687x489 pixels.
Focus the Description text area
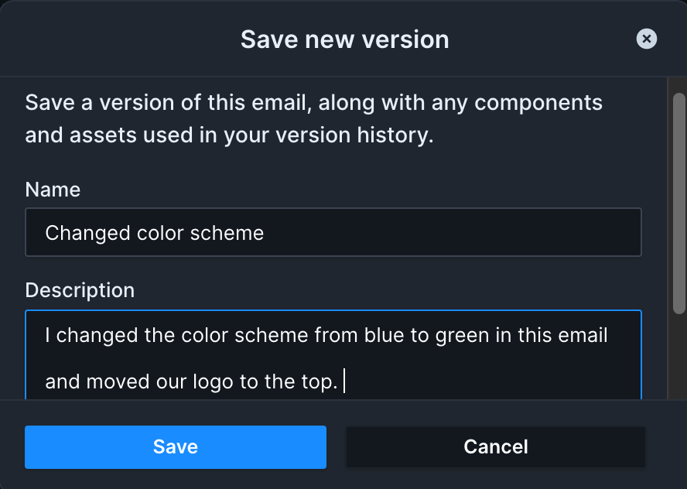pyautogui.click(x=333, y=355)
